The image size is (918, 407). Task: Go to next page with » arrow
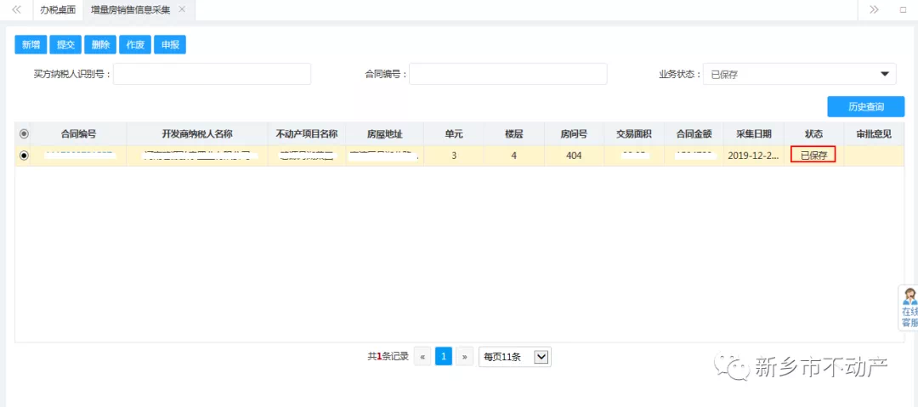465,357
